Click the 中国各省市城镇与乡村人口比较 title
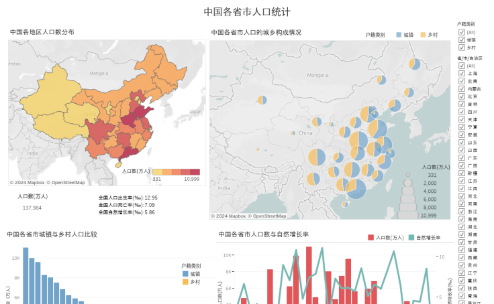 pos(52,234)
